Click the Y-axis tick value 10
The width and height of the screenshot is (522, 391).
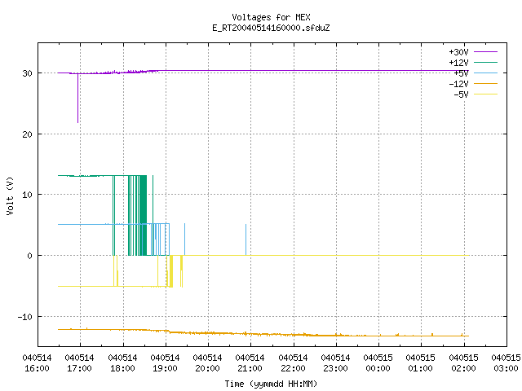(27, 195)
